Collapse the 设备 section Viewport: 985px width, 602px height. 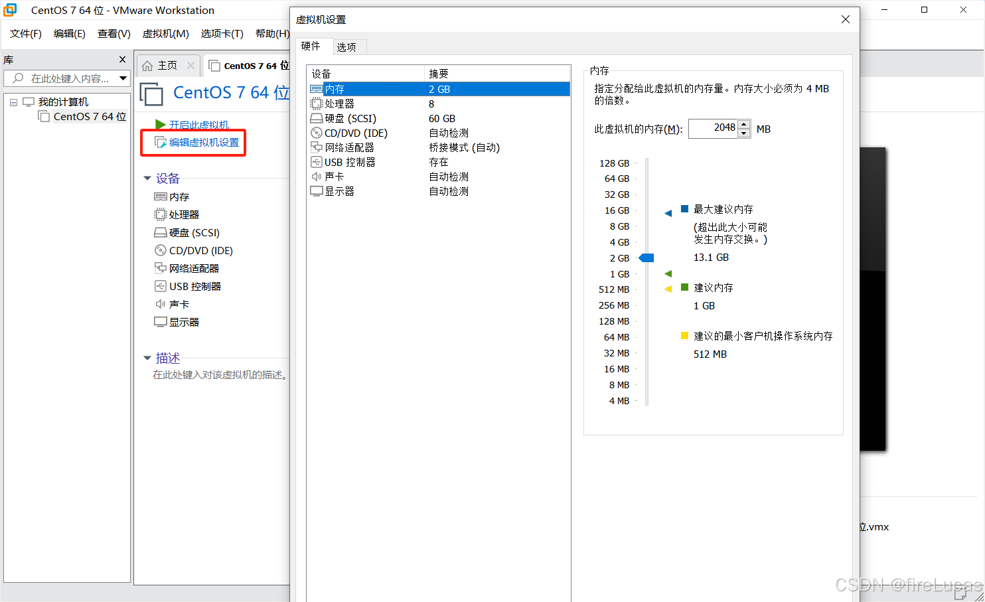[147, 178]
